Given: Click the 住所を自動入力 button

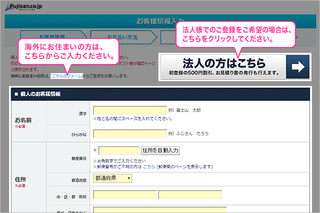Looking at the screenshot, I should point(161,151).
